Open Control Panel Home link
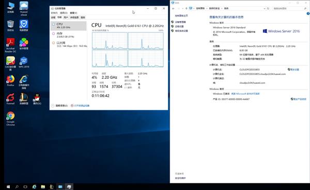Image resolution: width=310 pixels, height=190 pixels. click(181, 15)
